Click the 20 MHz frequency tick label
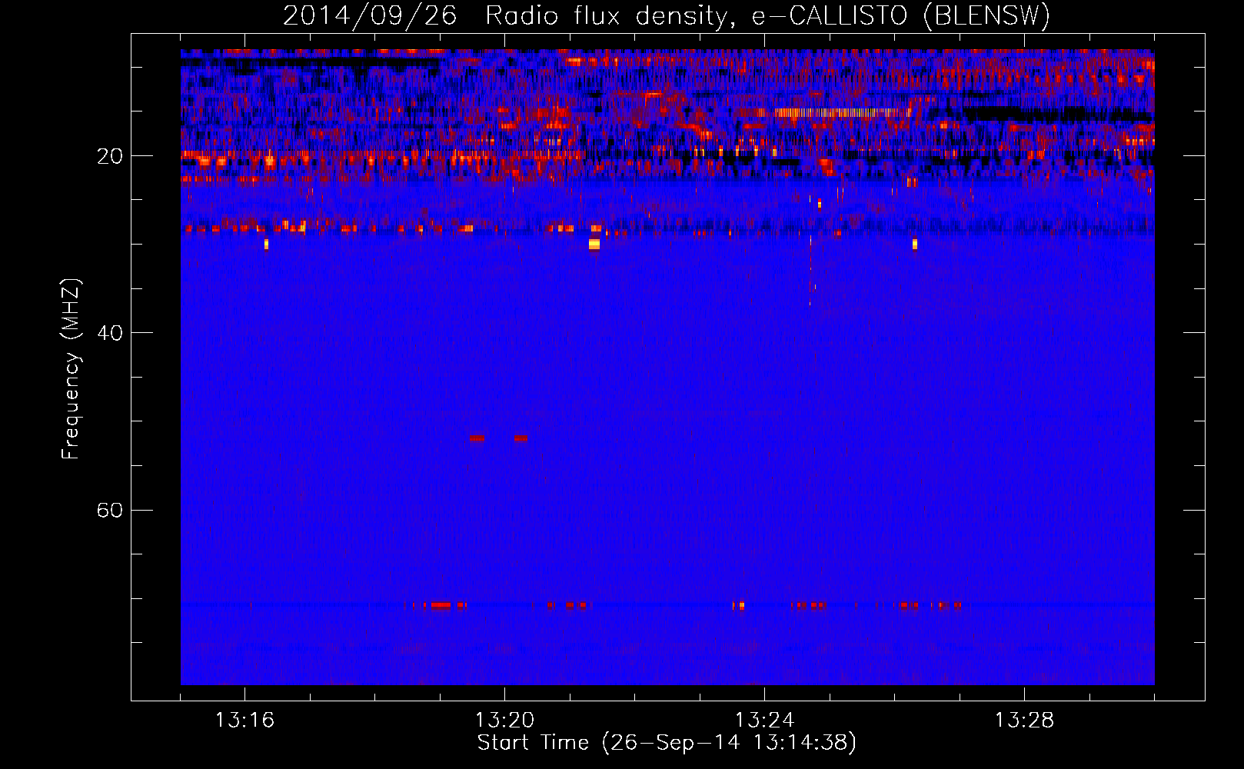1244x769 pixels. click(x=110, y=156)
